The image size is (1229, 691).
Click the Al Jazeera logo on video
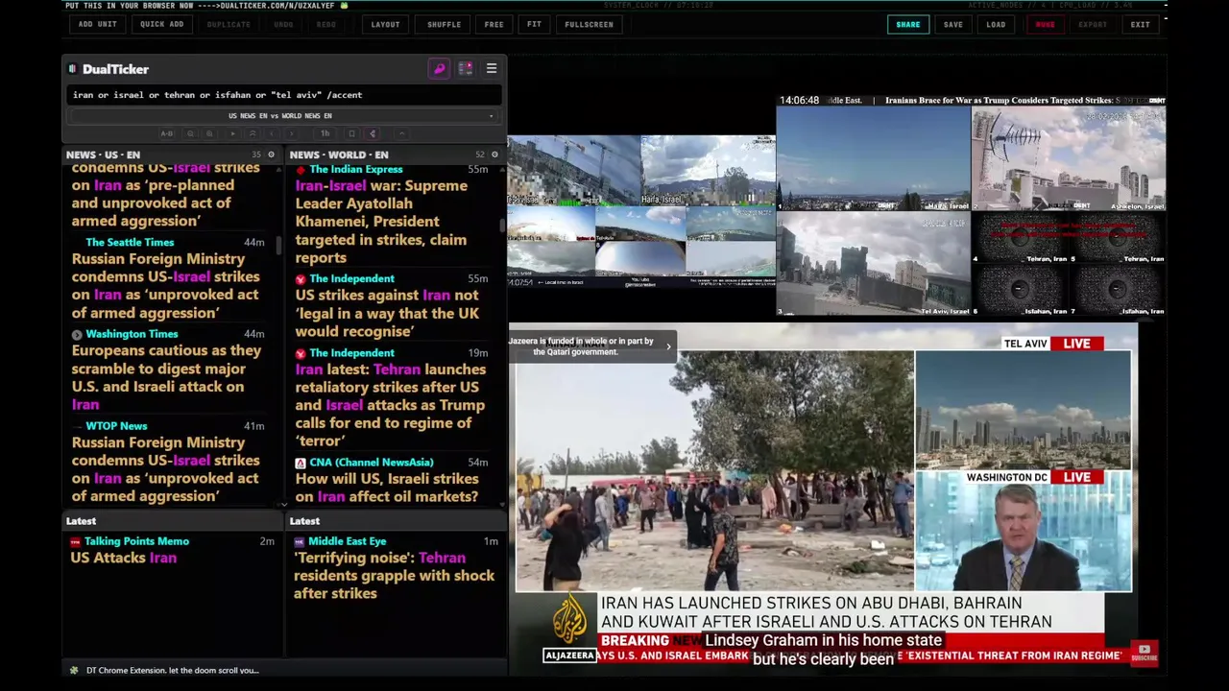(569, 619)
